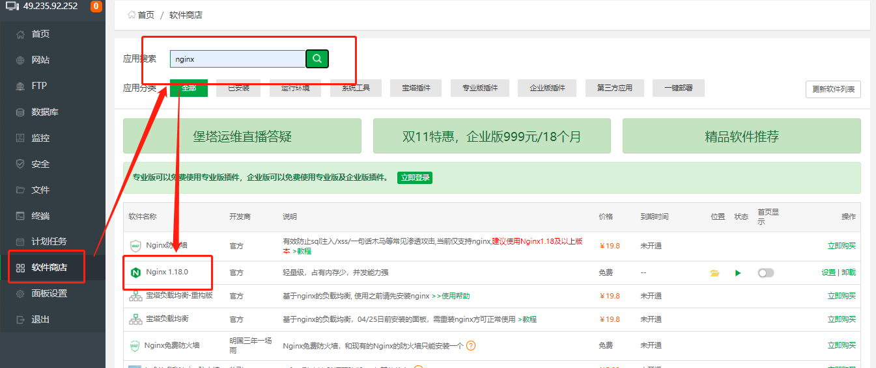Screen dimensions: 876x368
Task: Click the green magnifier search button
Action: [x=317, y=59]
